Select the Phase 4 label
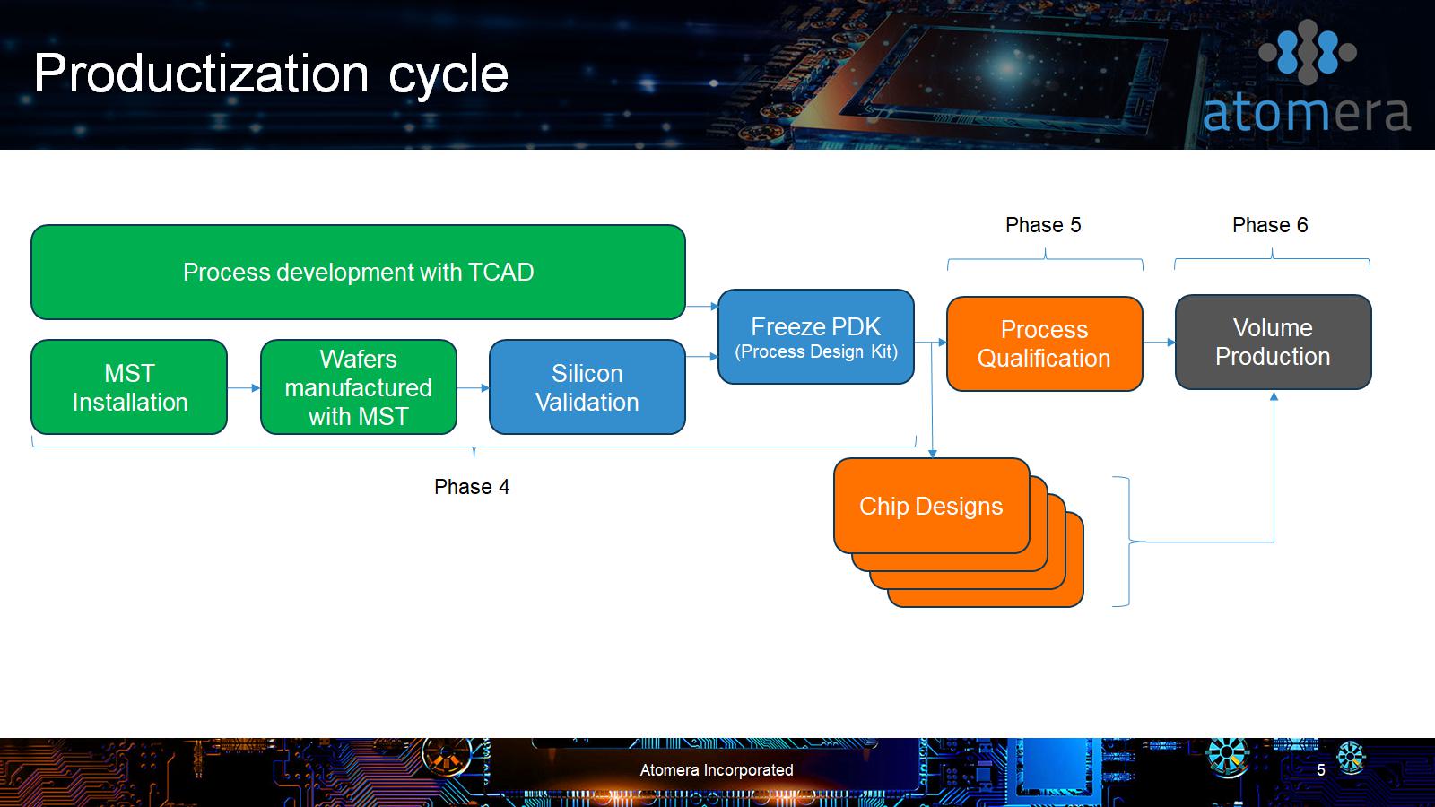 [x=472, y=487]
